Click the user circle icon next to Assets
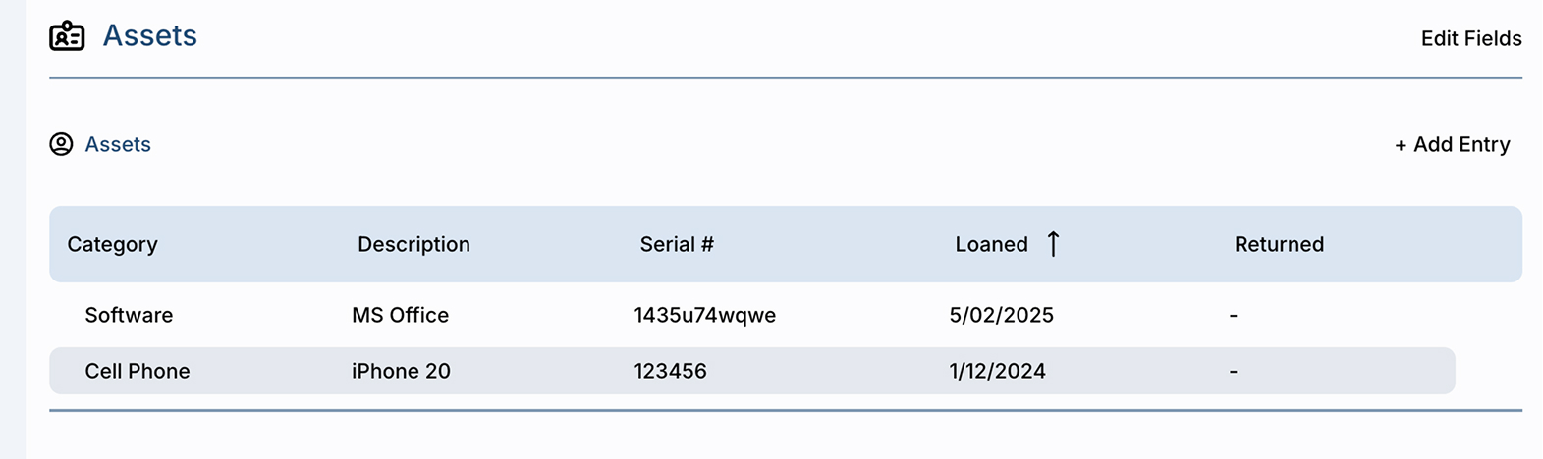The height and width of the screenshot is (459, 1543). (x=61, y=144)
